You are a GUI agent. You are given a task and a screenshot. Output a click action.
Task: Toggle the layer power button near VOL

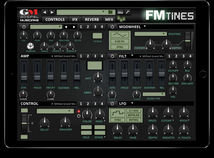[x=24, y=27]
